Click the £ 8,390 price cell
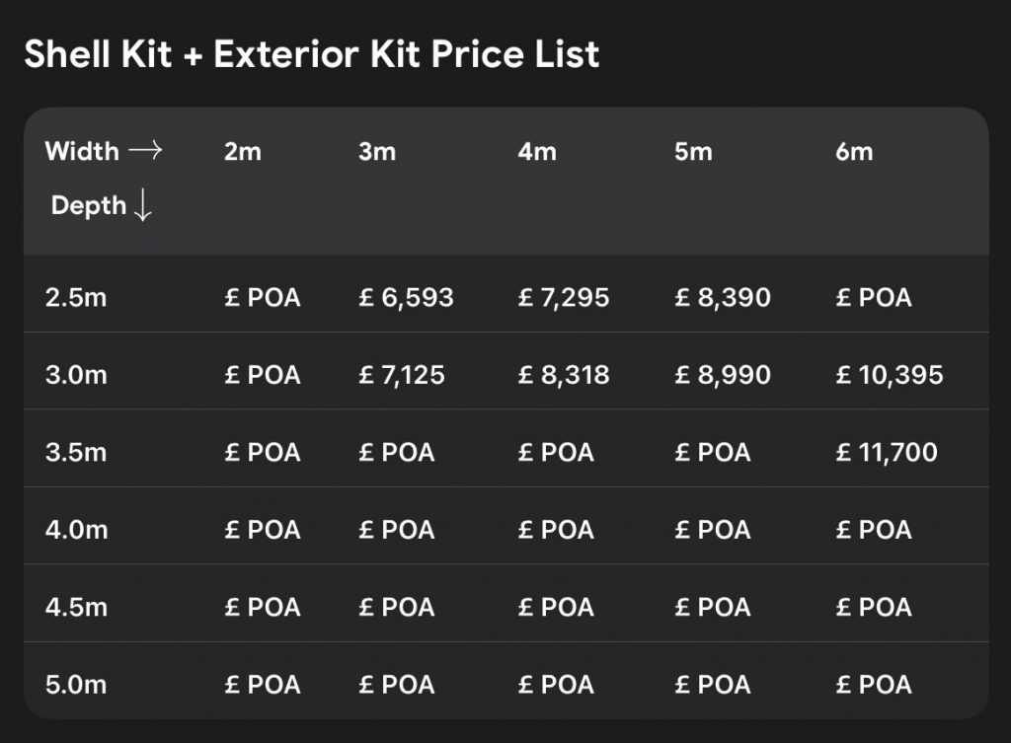 click(x=722, y=297)
